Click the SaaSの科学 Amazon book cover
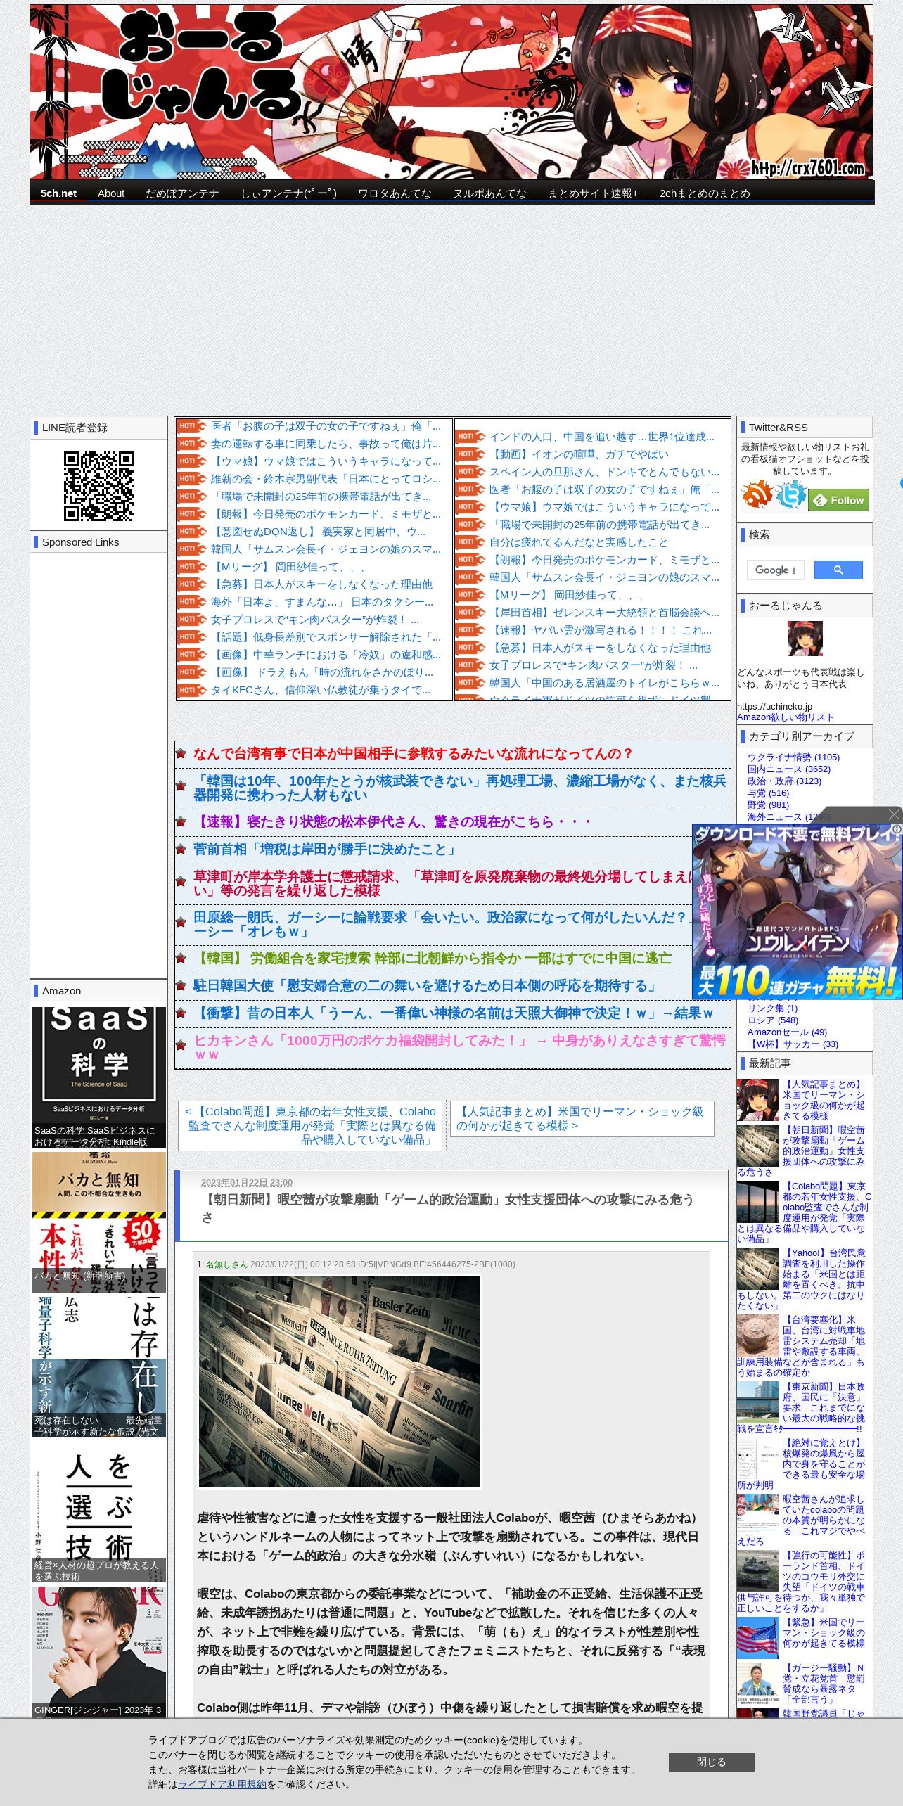The image size is (903, 1806). tap(99, 1077)
